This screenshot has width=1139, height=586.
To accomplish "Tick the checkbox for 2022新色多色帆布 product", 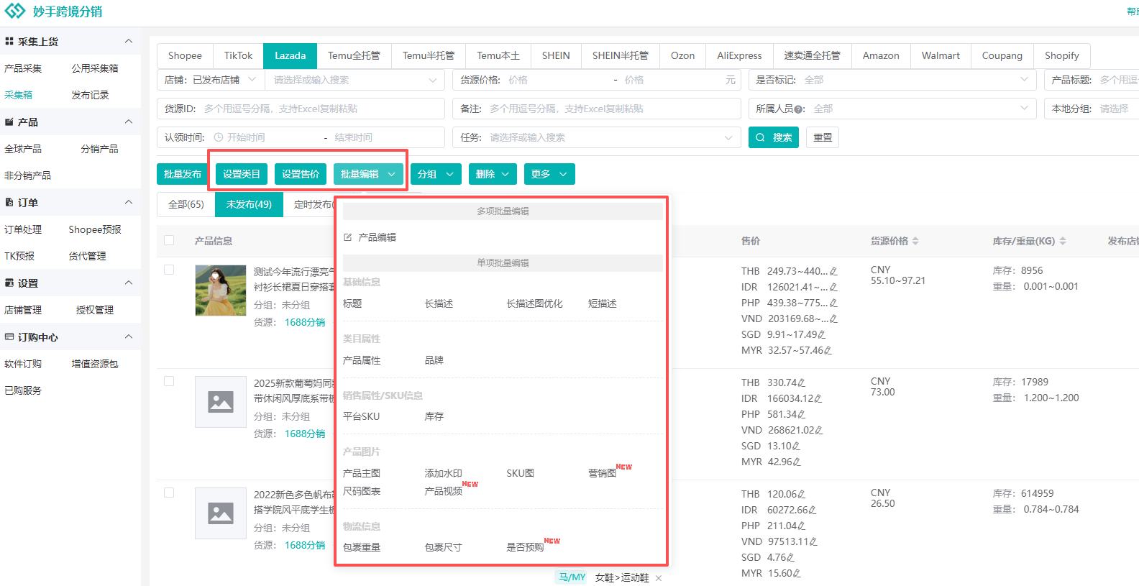I will tap(169, 493).
